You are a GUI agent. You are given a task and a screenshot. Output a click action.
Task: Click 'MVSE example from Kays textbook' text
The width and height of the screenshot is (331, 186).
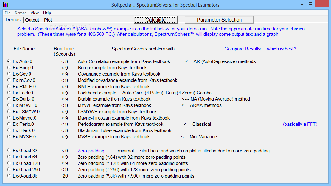click(x=114, y=137)
